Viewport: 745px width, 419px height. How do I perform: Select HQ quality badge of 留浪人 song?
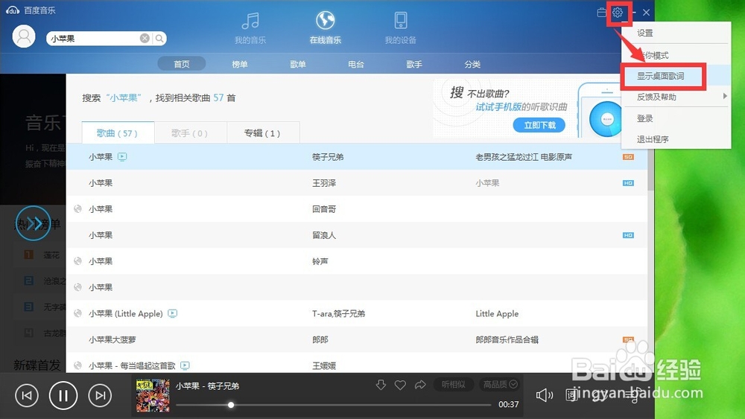click(x=628, y=235)
